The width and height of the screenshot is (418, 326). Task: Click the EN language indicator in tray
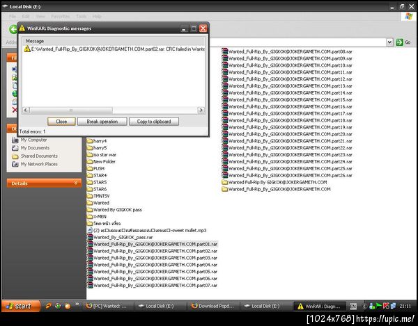(x=353, y=307)
